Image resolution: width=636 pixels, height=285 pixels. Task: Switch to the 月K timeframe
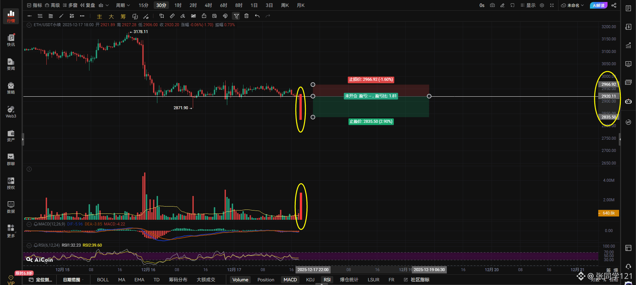coord(301,5)
